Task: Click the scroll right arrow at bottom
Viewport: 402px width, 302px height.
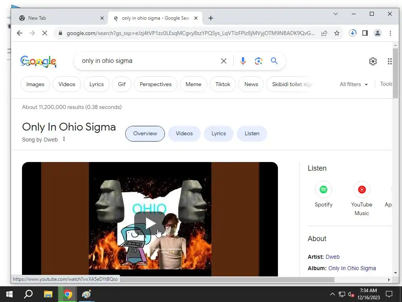Action: [389, 280]
